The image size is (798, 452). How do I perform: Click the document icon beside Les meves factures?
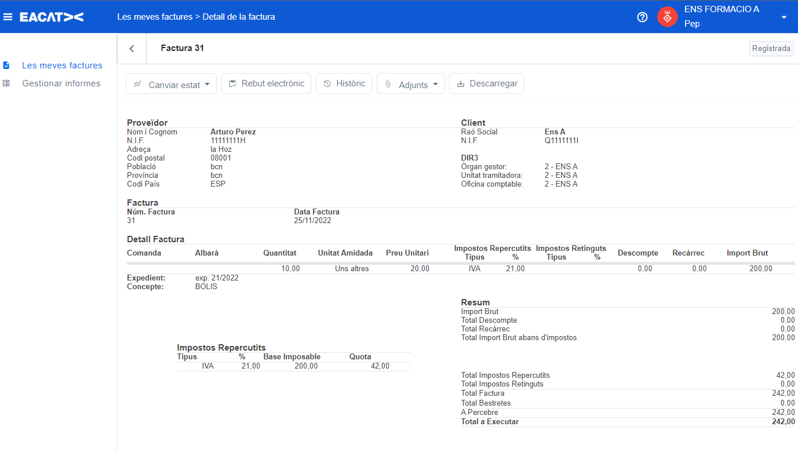pyautogui.click(x=6, y=65)
